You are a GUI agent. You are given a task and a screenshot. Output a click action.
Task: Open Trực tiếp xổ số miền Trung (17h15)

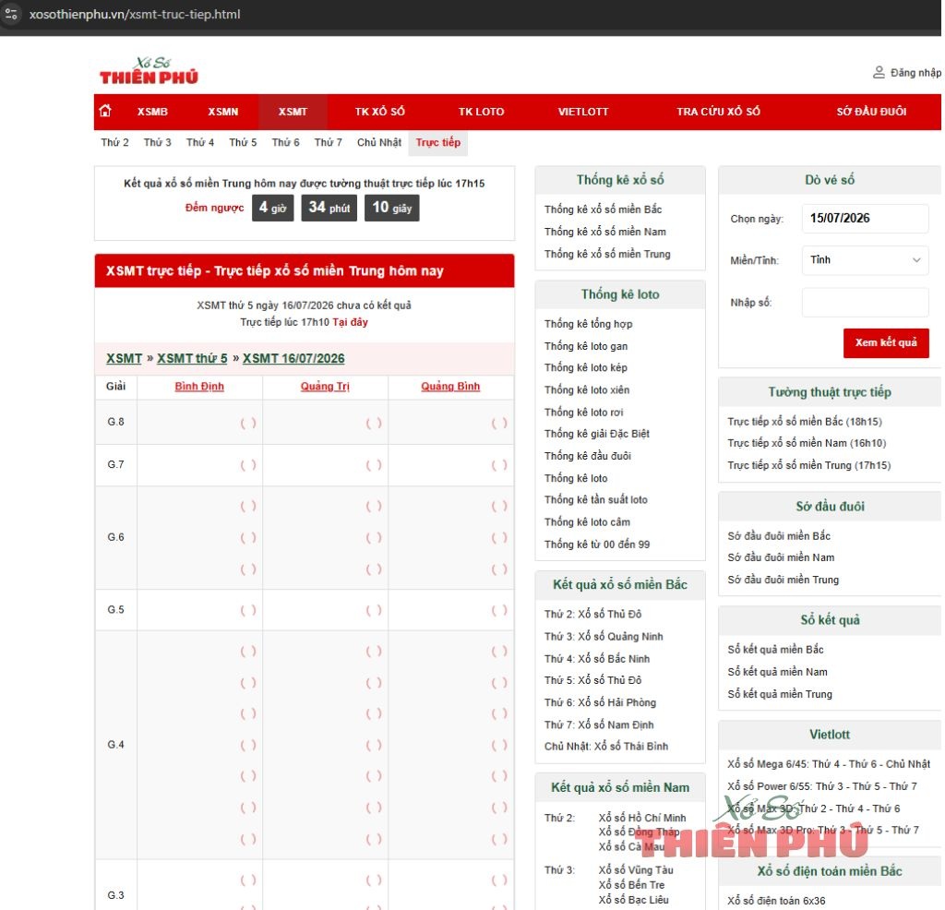(808, 465)
